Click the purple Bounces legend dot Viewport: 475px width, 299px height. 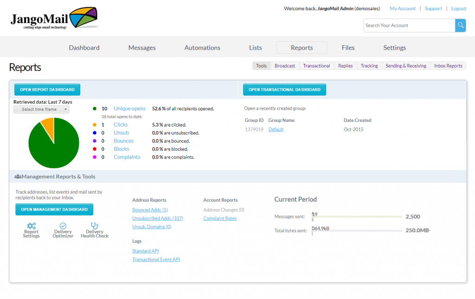[95, 141]
